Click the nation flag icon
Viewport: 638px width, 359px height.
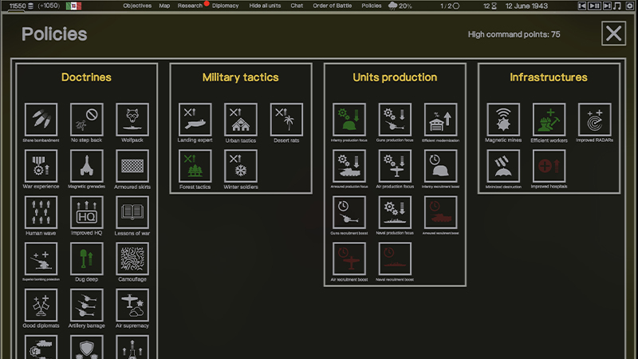click(x=73, y=6)
